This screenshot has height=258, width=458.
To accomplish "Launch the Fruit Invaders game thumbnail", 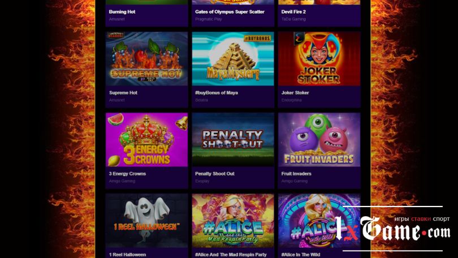I will coord(319,140).
